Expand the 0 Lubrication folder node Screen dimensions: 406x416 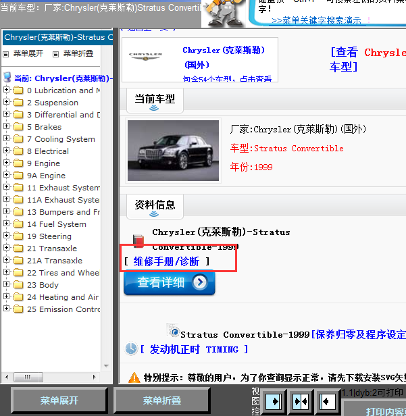coord(6,90)
